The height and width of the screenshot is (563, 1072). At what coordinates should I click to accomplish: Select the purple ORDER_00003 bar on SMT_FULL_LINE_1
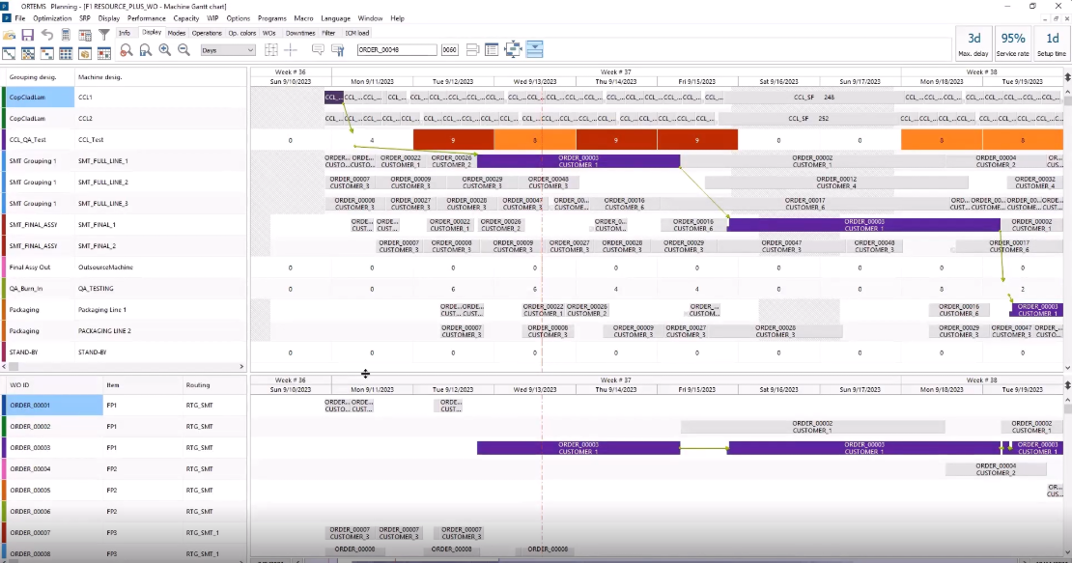click(x=578, y=161)
